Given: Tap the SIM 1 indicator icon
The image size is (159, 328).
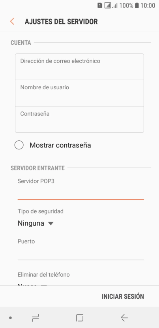Looking at the screenshot, I should coord(100,6).
